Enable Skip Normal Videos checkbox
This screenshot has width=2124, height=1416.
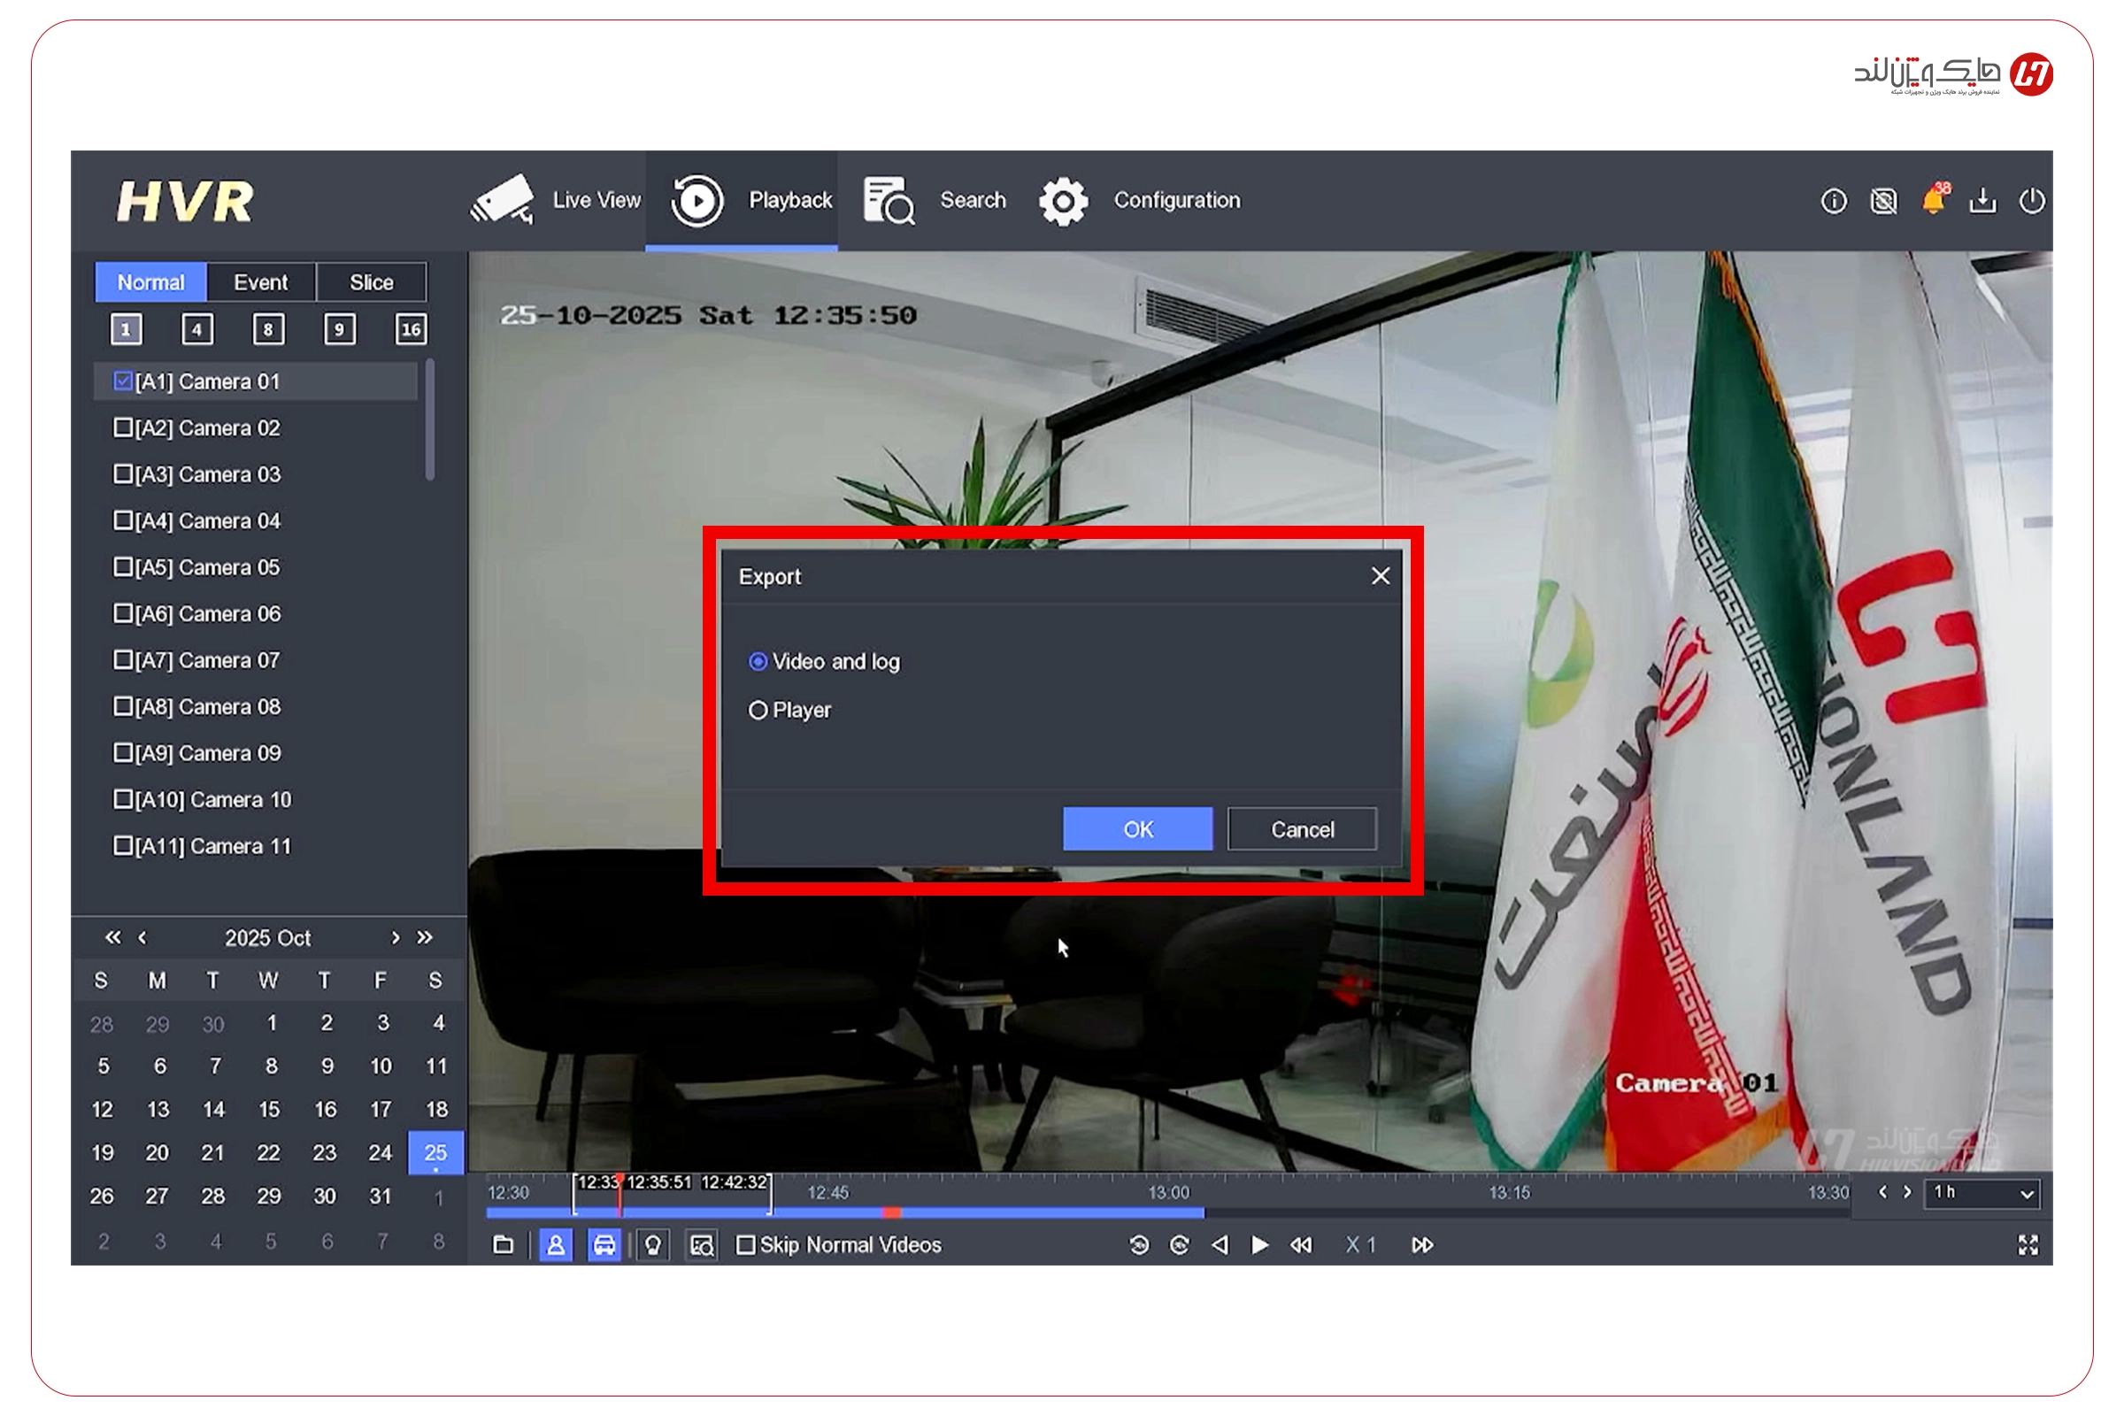tap(746, 1245)
